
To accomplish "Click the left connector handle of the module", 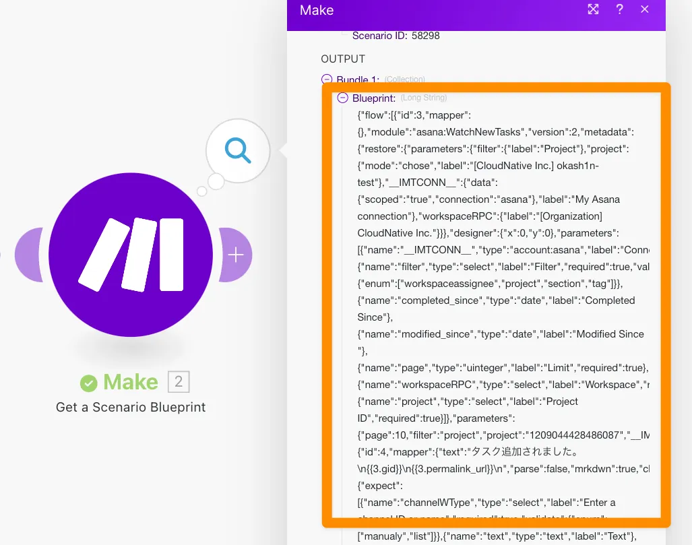I will pyautogui.click(x=28, y=255).
